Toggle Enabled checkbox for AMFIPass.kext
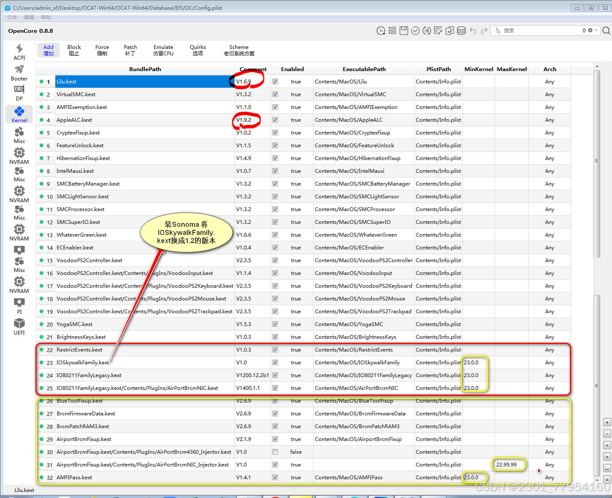Image resolution: width=612 pixels, height=498 pixels. [x=275, y=478]
